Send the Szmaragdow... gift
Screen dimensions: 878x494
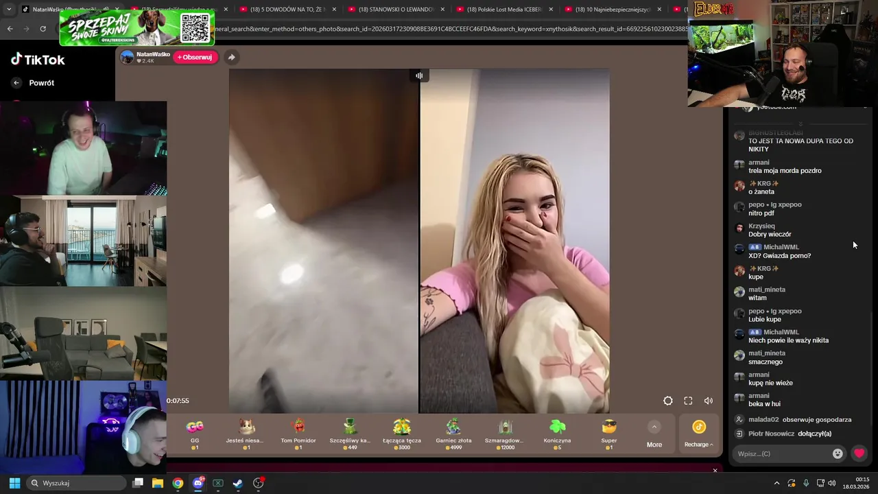coord(505,434)
